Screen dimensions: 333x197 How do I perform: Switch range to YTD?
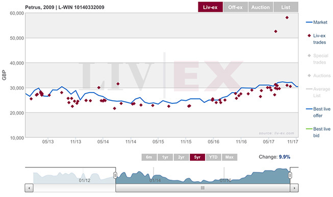pos(214,157)
